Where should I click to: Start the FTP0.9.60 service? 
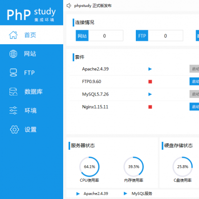195,82
